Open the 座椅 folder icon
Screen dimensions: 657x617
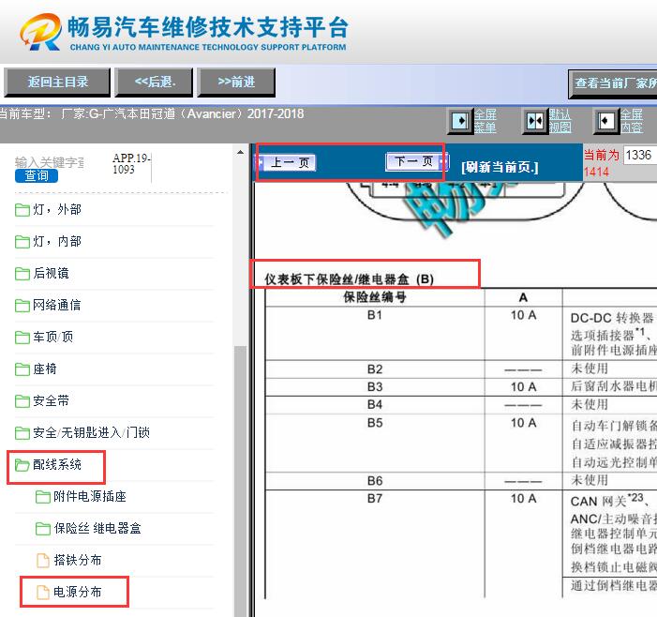click(x=22, y=369)
